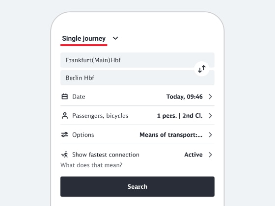Open journey type dropdown arrow
This screenshot has height=206, width=275.
coord(115,38)
